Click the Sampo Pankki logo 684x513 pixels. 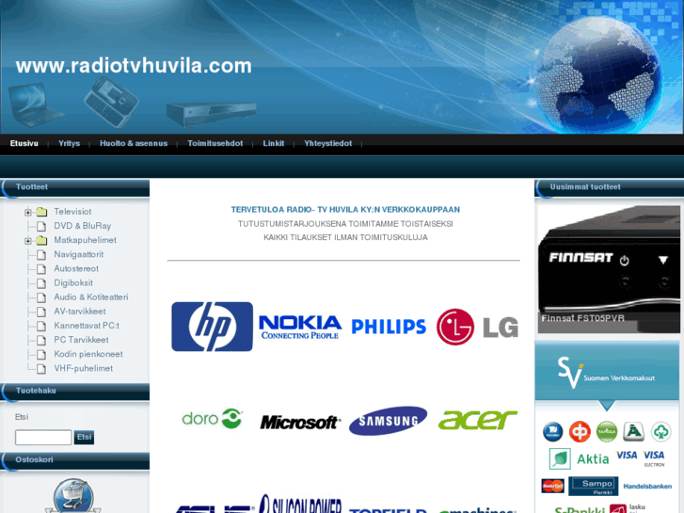pos(594,486)
